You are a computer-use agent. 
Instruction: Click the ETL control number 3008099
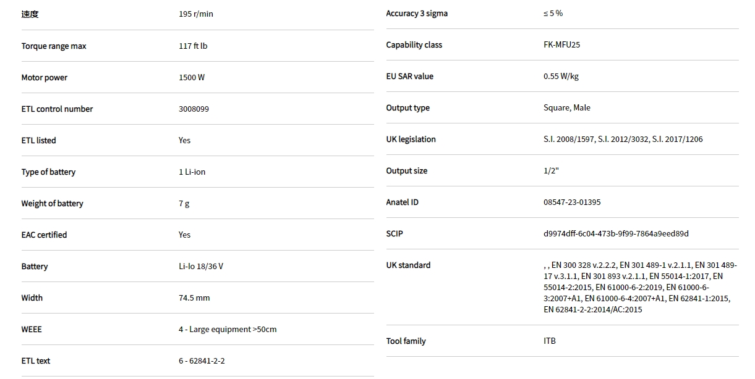[x=194, y=109]
